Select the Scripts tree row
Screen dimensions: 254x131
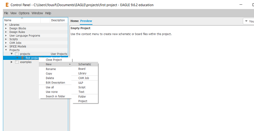36,39
